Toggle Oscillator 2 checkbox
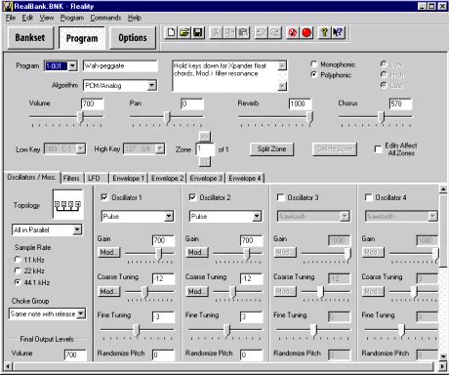This screenshot has height=375, width=449. [x=192, y=197]
